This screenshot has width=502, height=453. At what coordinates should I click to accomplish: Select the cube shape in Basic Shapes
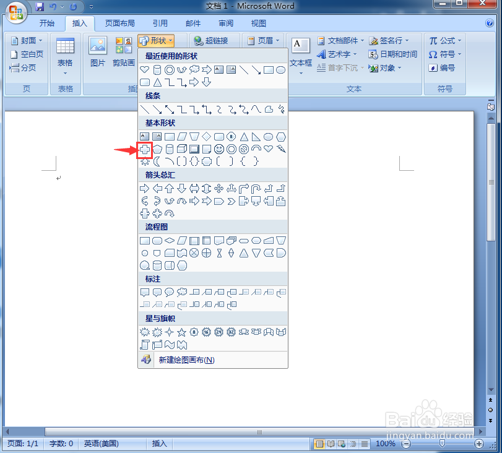(x=182, y=149)
